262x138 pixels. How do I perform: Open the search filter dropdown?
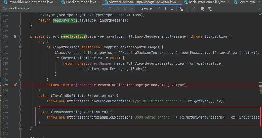(209, 9)
